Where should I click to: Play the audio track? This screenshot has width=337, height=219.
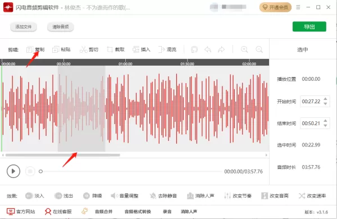(13, 171)
